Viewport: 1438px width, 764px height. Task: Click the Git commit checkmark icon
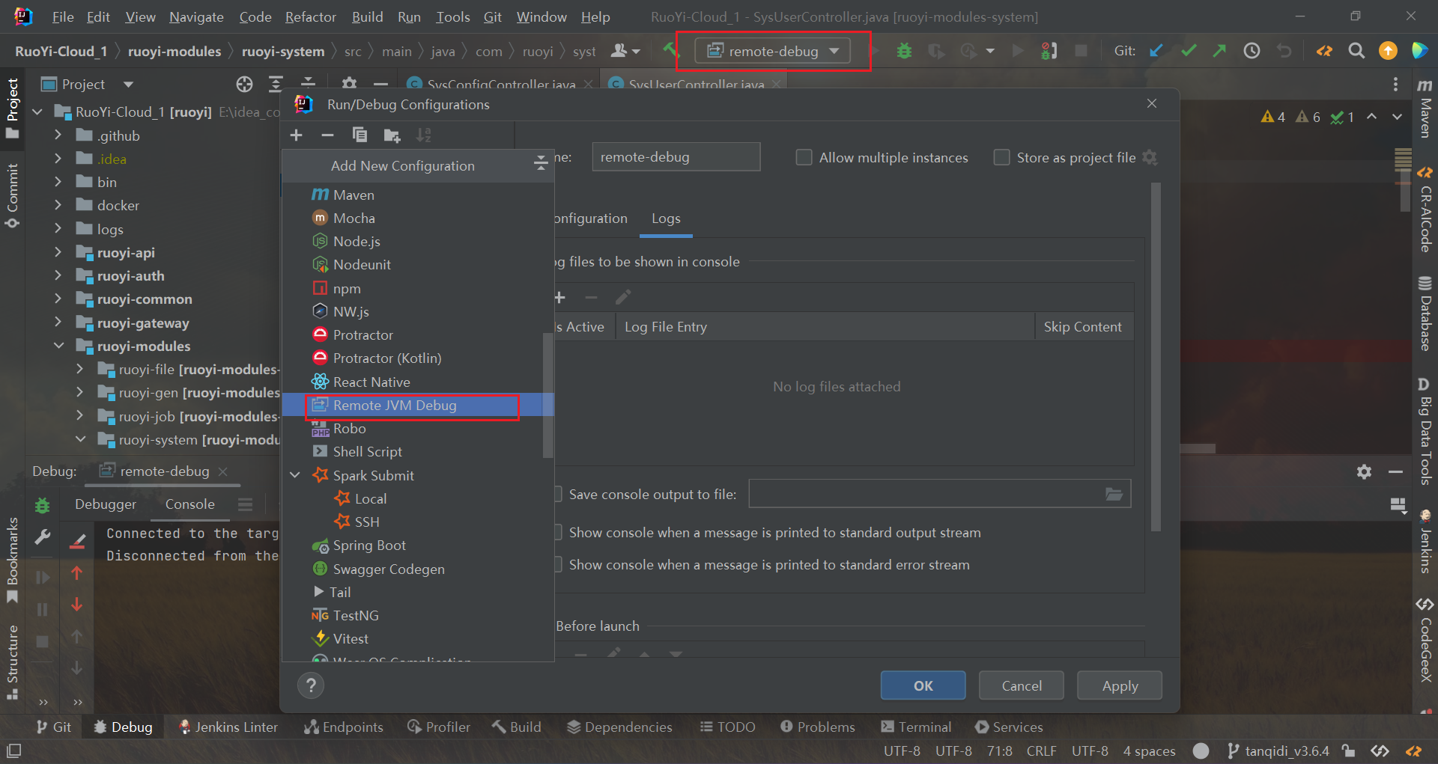click(1189, 51)
